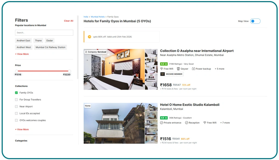Select the Family Oyos breadcrumb item
Image resolution: width=279 pixels, height=160 pixels.
113,17
